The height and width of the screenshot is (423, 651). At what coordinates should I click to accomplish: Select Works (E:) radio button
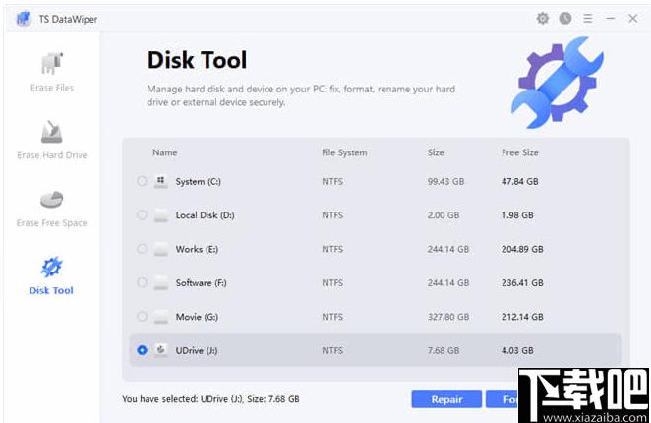[142, 249]
